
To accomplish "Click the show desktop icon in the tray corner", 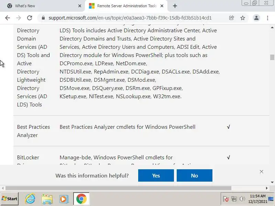I will tap(271, 199).
